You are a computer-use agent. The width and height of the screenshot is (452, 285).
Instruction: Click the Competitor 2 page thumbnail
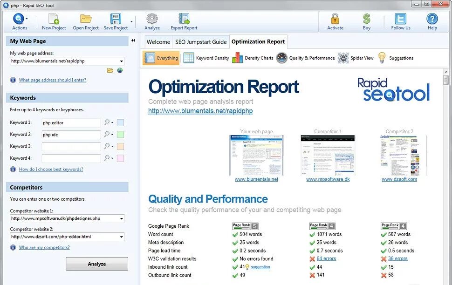[403, 155]
